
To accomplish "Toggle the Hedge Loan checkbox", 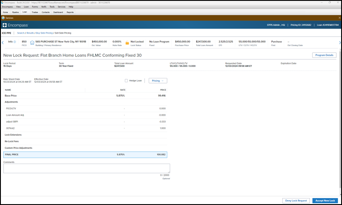I will pyautogui.click(x=126, y=81).
